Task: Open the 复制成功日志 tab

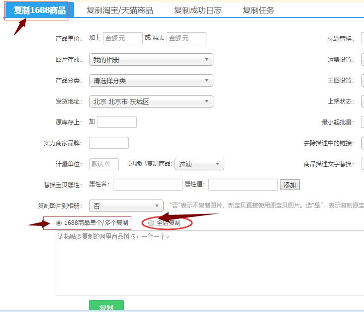Action: (197, 10)
